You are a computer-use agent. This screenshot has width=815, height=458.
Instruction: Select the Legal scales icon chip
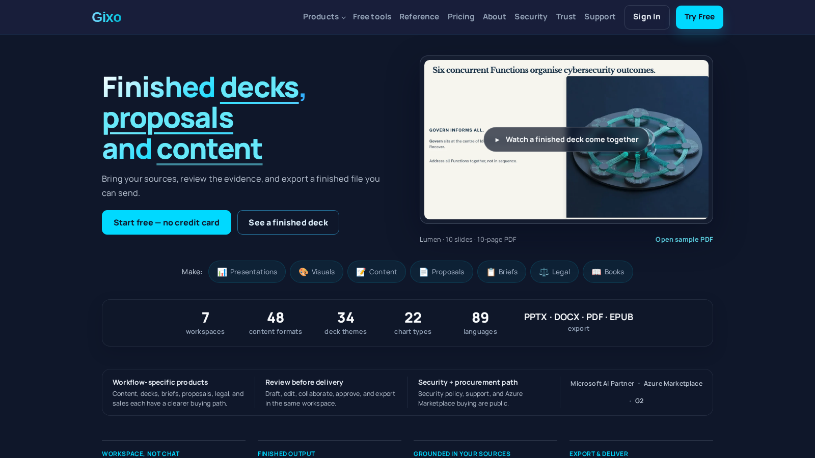554,272
